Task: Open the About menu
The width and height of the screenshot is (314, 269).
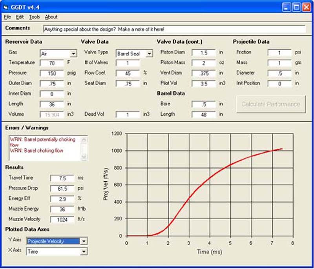Action: point(51,17)
